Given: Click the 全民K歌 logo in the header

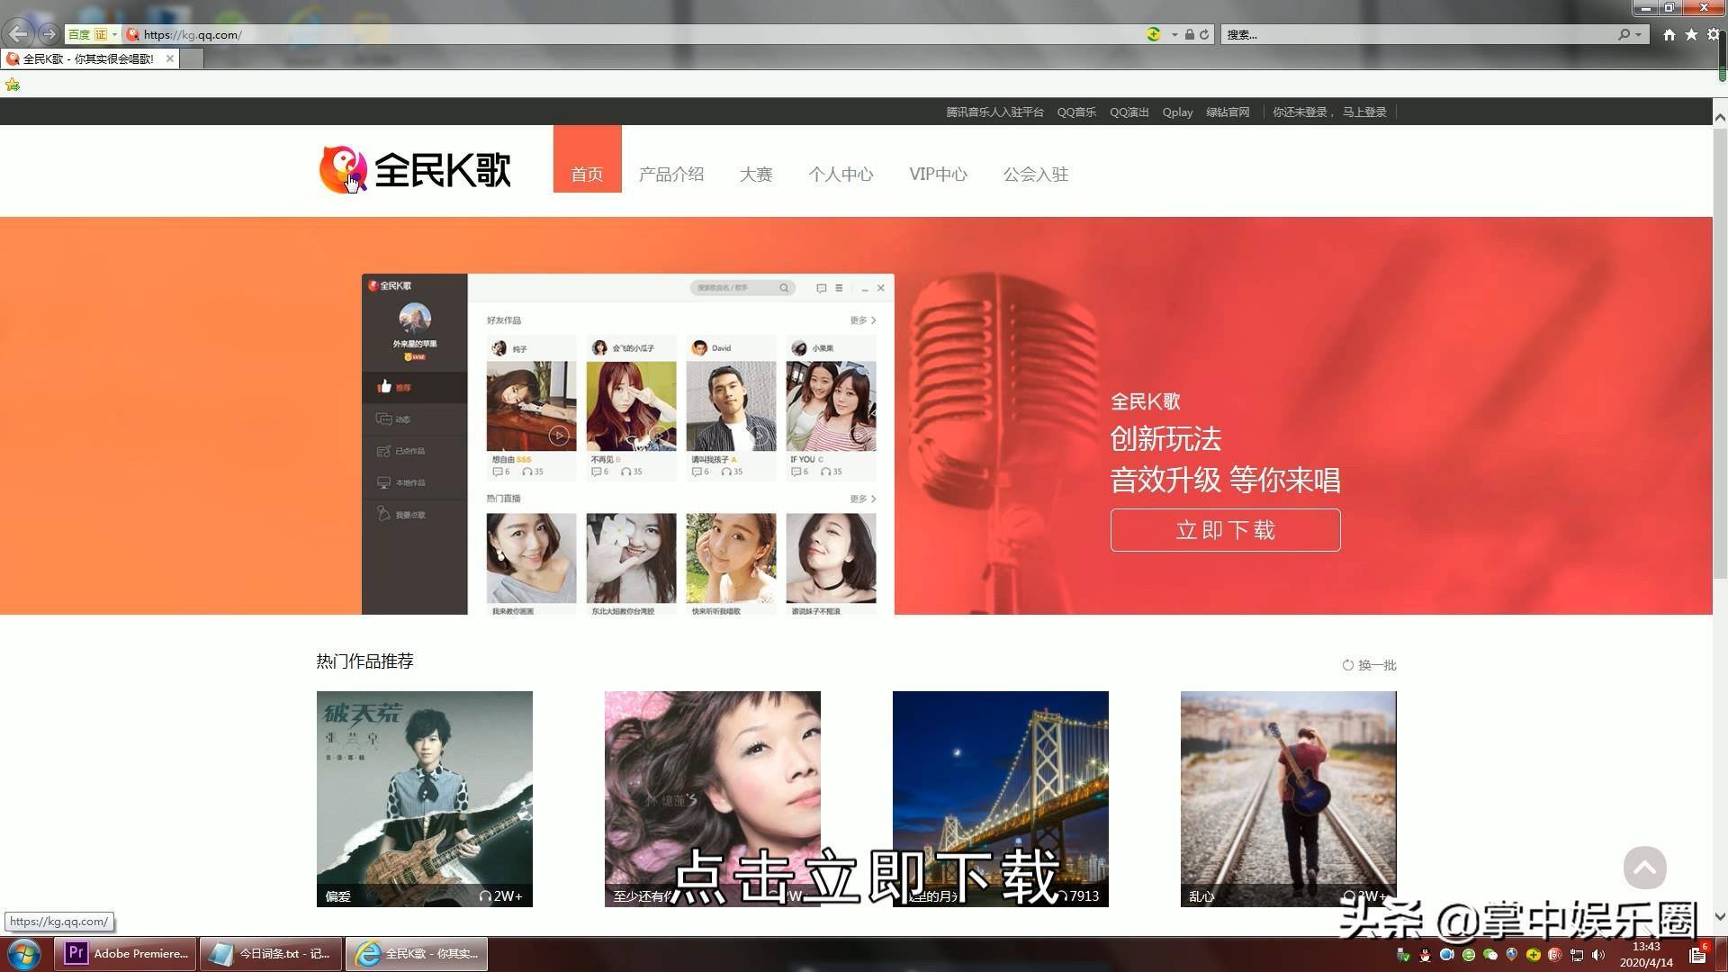Looking at the screenshot, I should point(415,169).
